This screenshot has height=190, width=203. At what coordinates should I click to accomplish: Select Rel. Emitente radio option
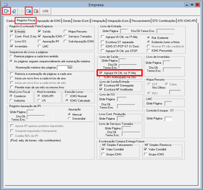coord(149,38)
